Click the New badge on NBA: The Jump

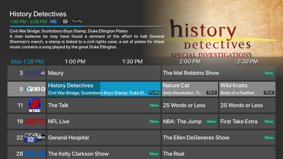(x=211, y=121)
